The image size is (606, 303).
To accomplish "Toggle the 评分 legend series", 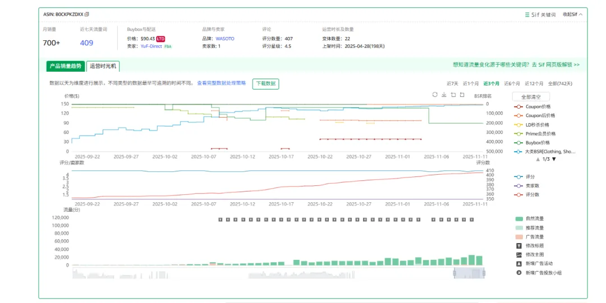I will coord(525,177).
